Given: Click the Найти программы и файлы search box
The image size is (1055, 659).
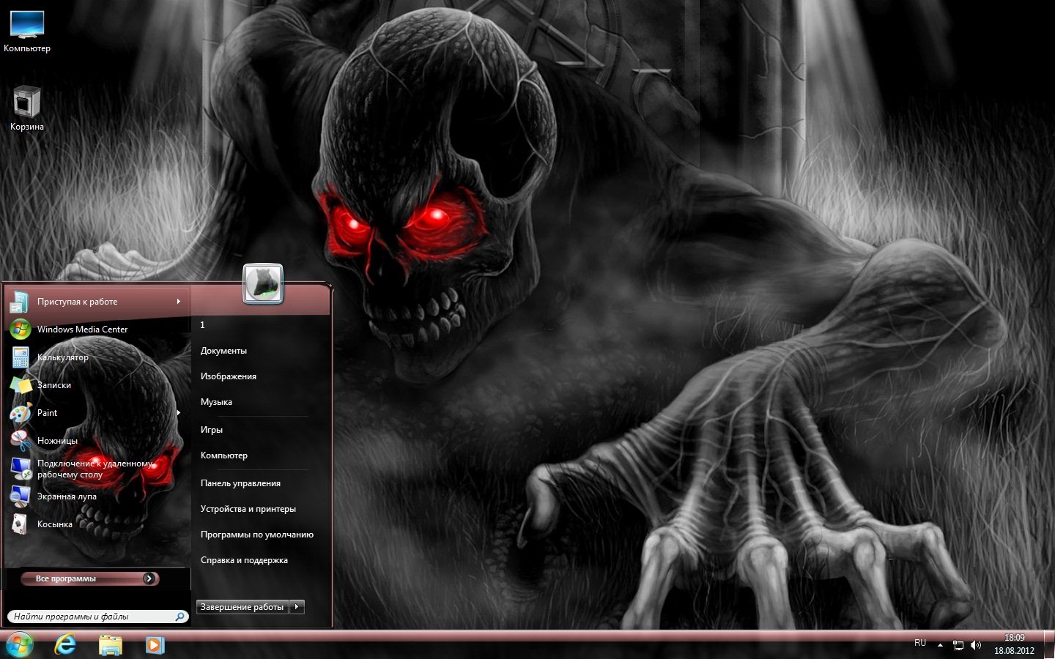Looking at the screenshot, I should pyautogui.click(x=92, y=617).
